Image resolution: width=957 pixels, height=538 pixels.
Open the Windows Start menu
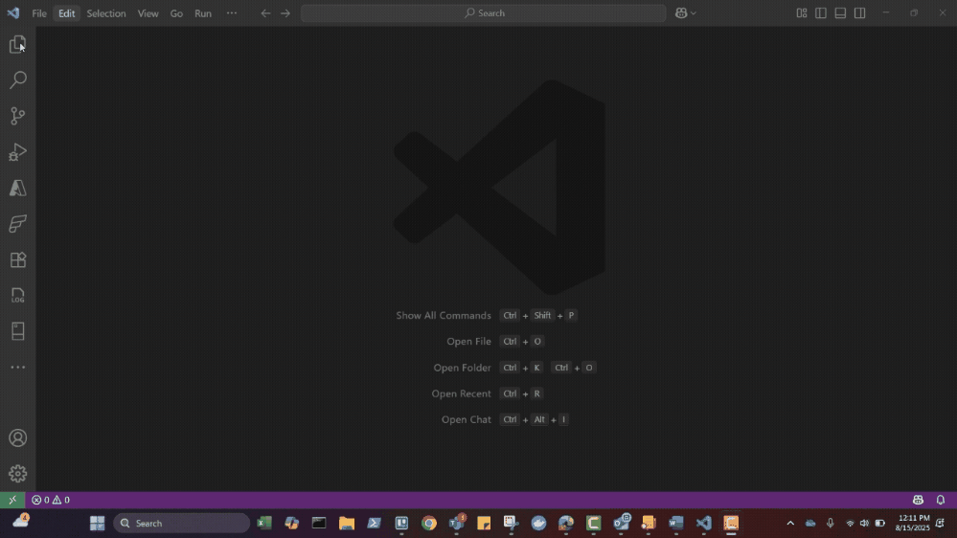[x=97, y=523]
